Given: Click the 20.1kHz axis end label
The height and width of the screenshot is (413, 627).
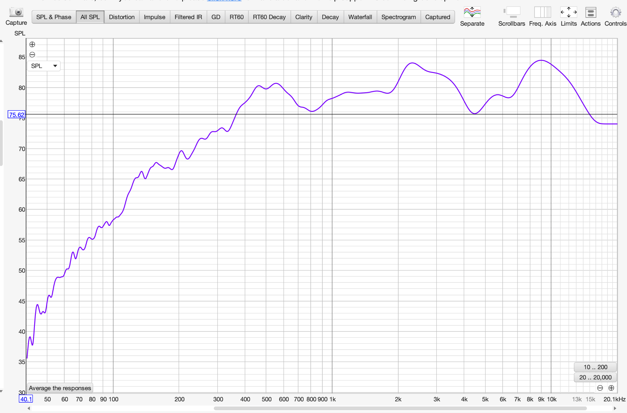Looking at the screenshot, I should (614, 399).
